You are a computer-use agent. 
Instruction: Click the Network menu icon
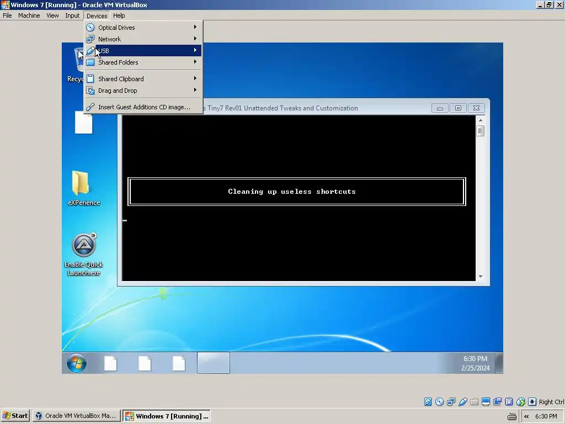[x=90, y=39]
